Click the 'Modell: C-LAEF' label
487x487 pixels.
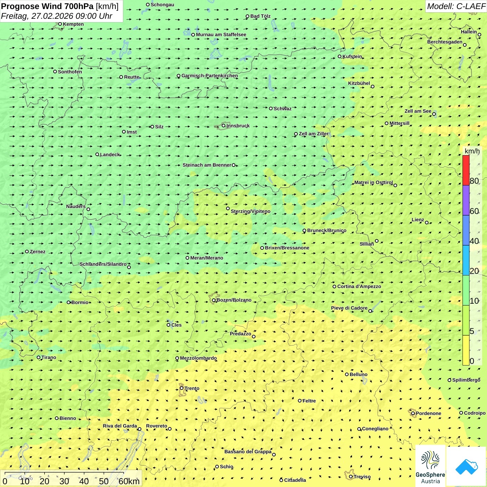(x=456, y=6)
